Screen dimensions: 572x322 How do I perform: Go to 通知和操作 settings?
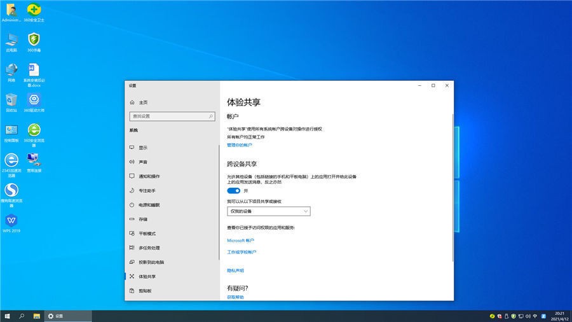(x=149, y=176)
